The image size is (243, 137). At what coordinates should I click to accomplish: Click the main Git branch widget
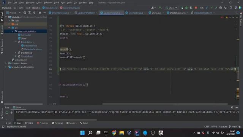click(233, 127)
